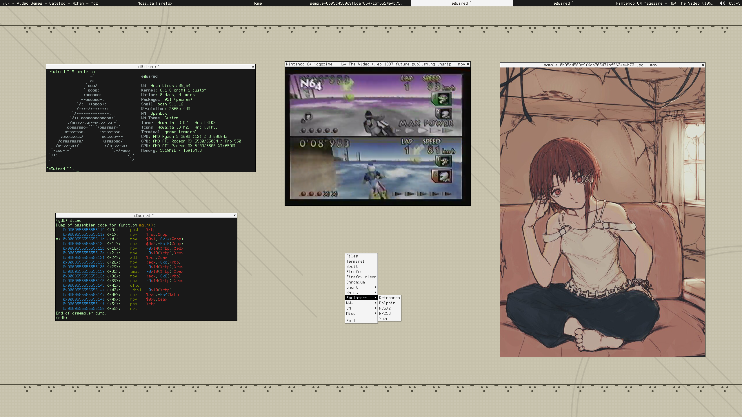Expand the WWW submenu
This screenshot has width=742, height=417.
coord(361,303)
